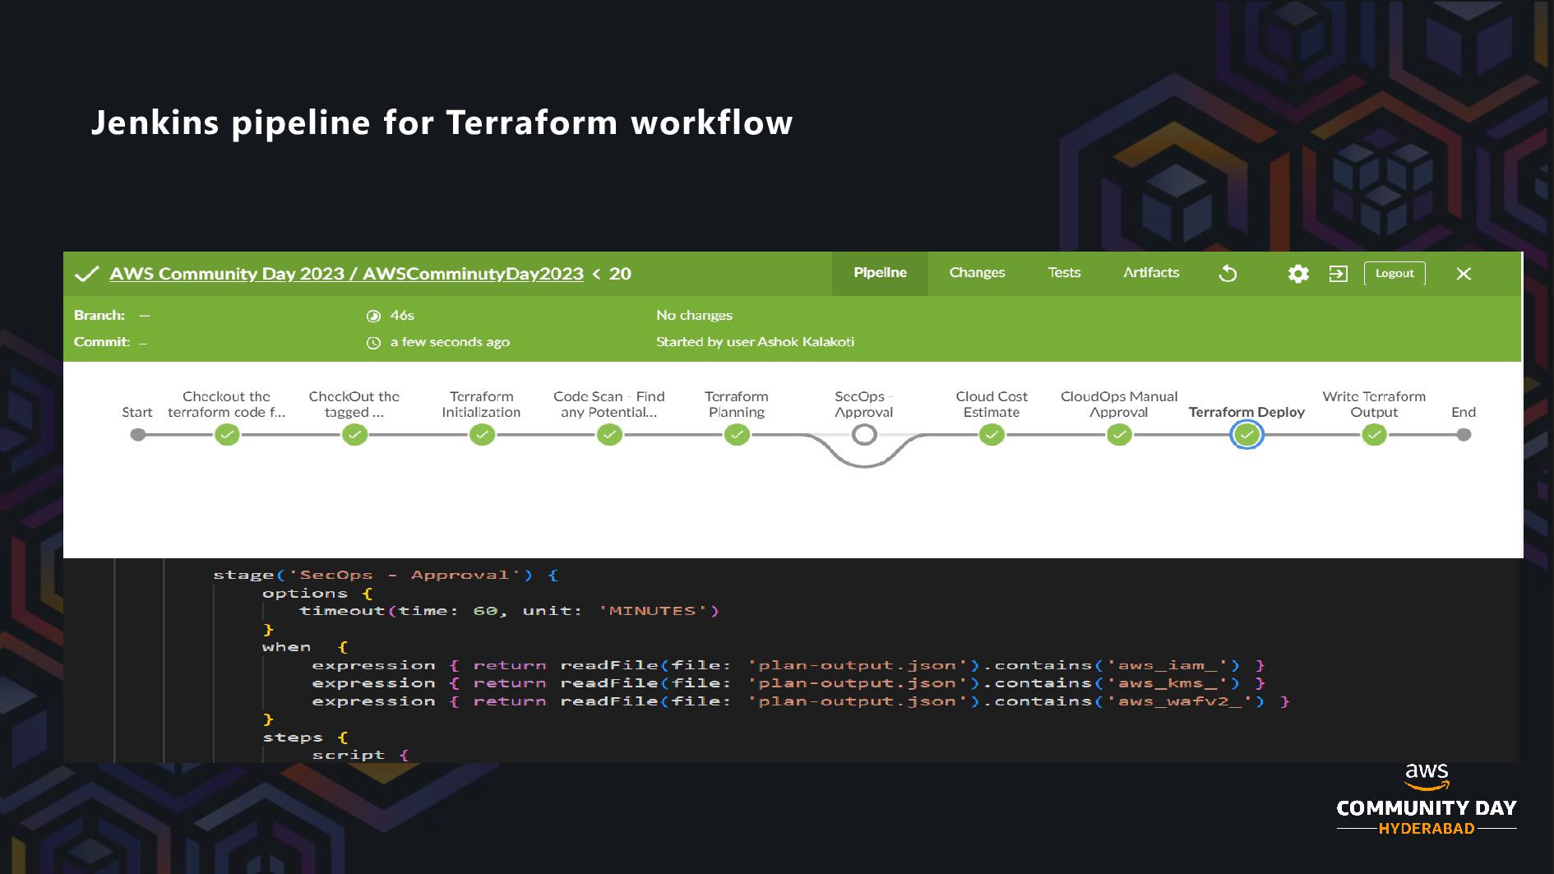Click the 'steps {' code line
Image resolution: width=1554 pixels, height=874 pixels.
(x=305, y=738)
